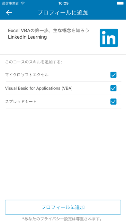Tap the このコースのスキルを追加する section heading
This screenshot has width=126, height=224.
coord(33,62)
